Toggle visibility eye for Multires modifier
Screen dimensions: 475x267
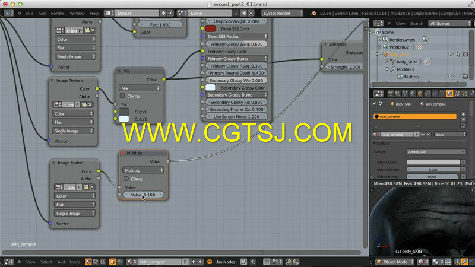coord(451,77)
